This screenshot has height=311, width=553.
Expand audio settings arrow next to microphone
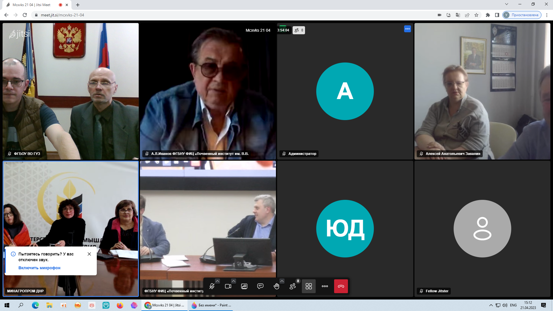pyautogui.click(x=217, y=281)
